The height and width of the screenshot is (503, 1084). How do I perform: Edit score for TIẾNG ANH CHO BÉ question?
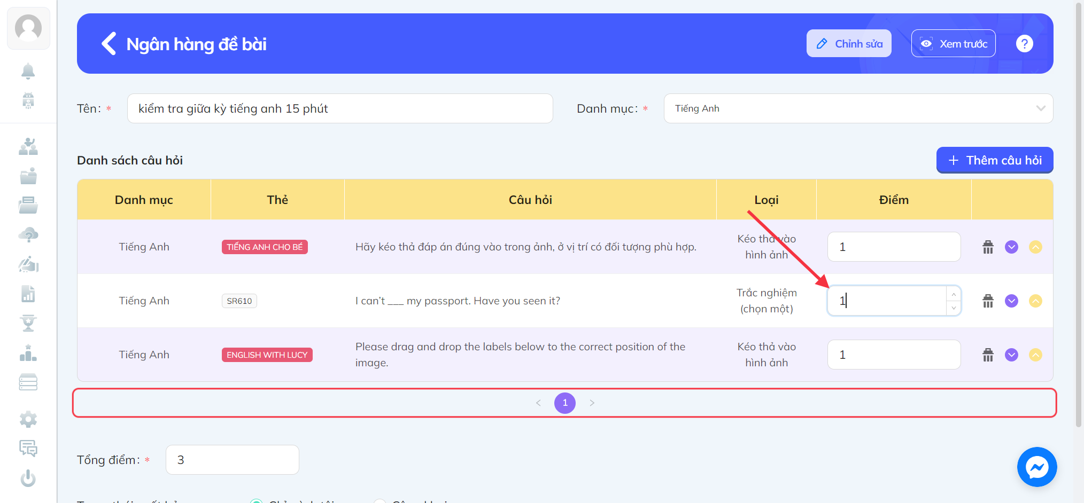click(x=894, y=247)
